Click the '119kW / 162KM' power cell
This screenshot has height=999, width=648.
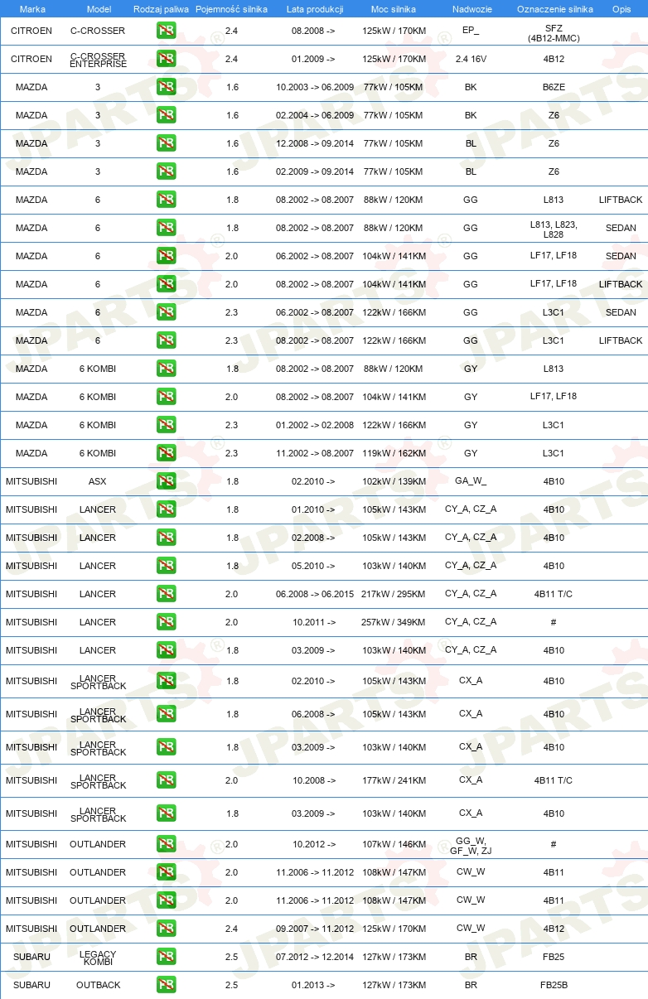pyautogui.click(x=394, y=454)
